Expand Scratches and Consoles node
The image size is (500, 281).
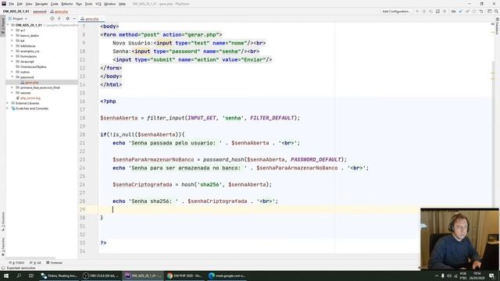pos(8,108)
